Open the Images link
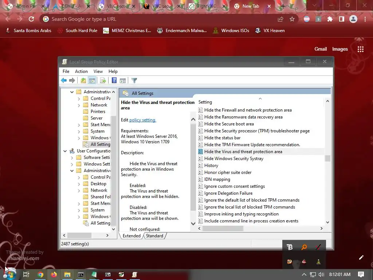The image size is (373, 280). coord(340,49)
